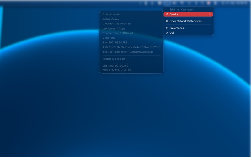Click the IPv6: fd57:c2b1 address line
The width and height of the screenshot is (251, 157).
[131, 47]
